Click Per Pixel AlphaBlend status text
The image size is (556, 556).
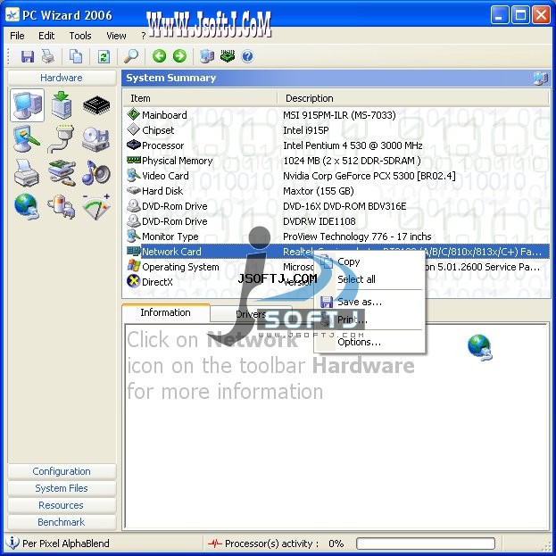[66, 544]
